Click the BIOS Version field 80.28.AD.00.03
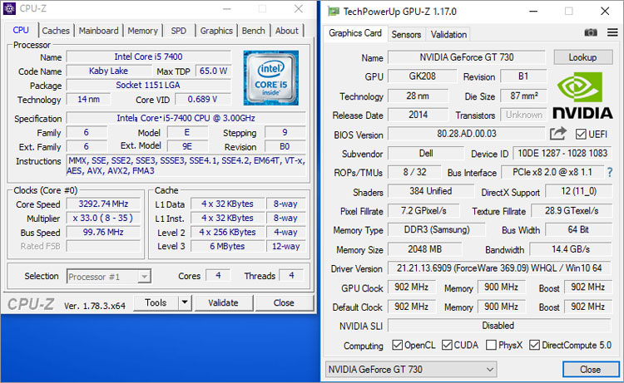 [467, 134]
